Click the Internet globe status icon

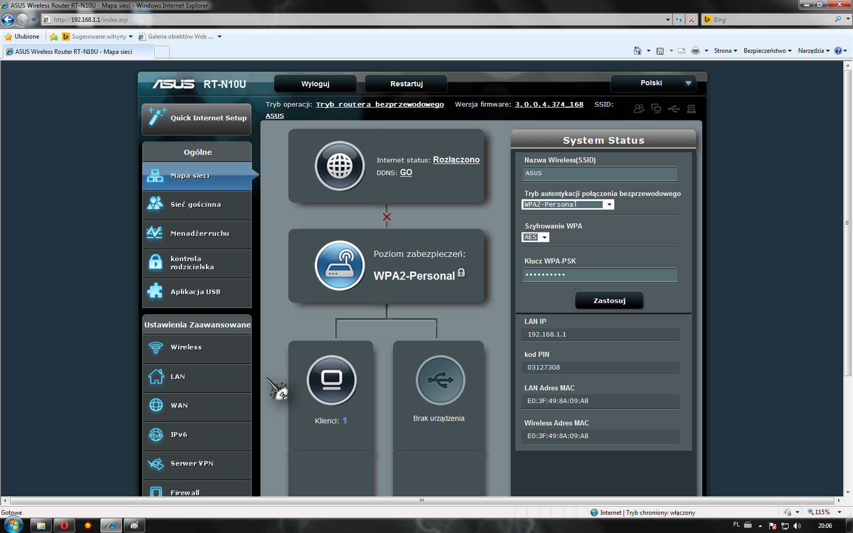point(340,165)
